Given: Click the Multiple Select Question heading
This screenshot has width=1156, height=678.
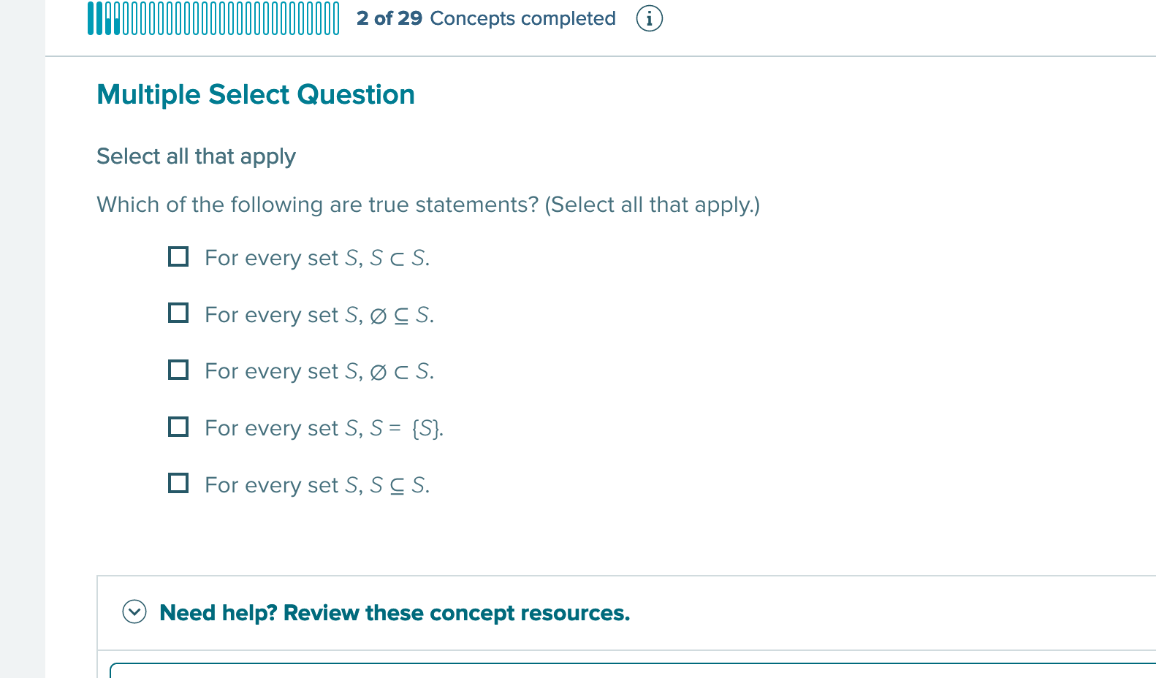Looking at the screenshot, I should (256, 94).
